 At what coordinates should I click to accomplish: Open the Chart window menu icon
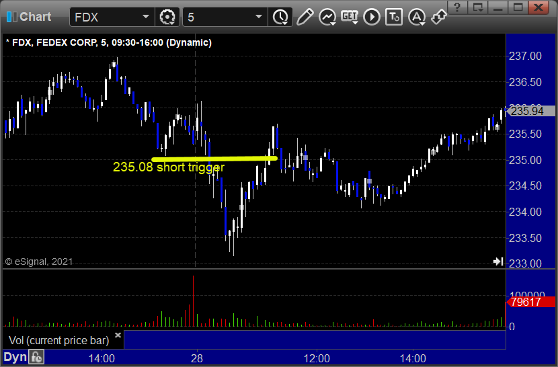11,17
